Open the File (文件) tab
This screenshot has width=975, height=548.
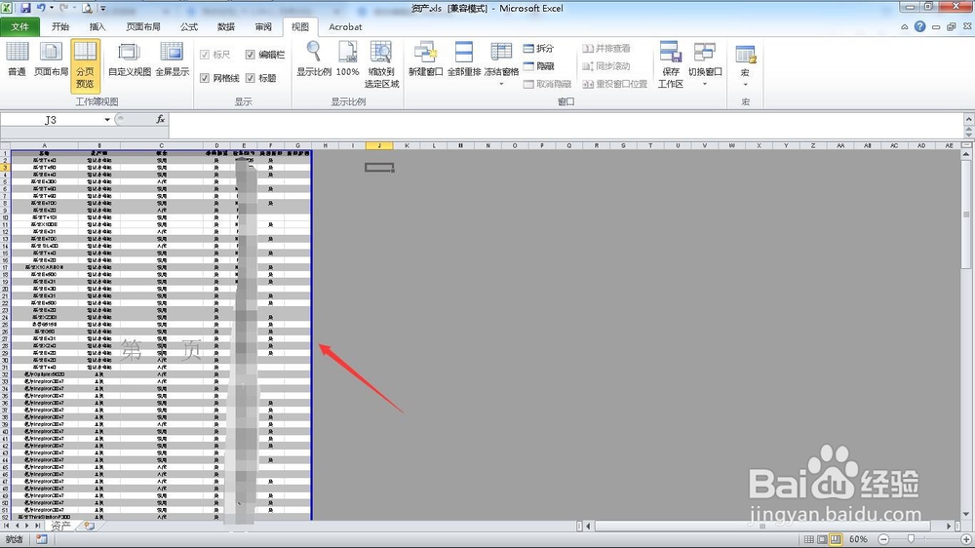coord(19,26)
